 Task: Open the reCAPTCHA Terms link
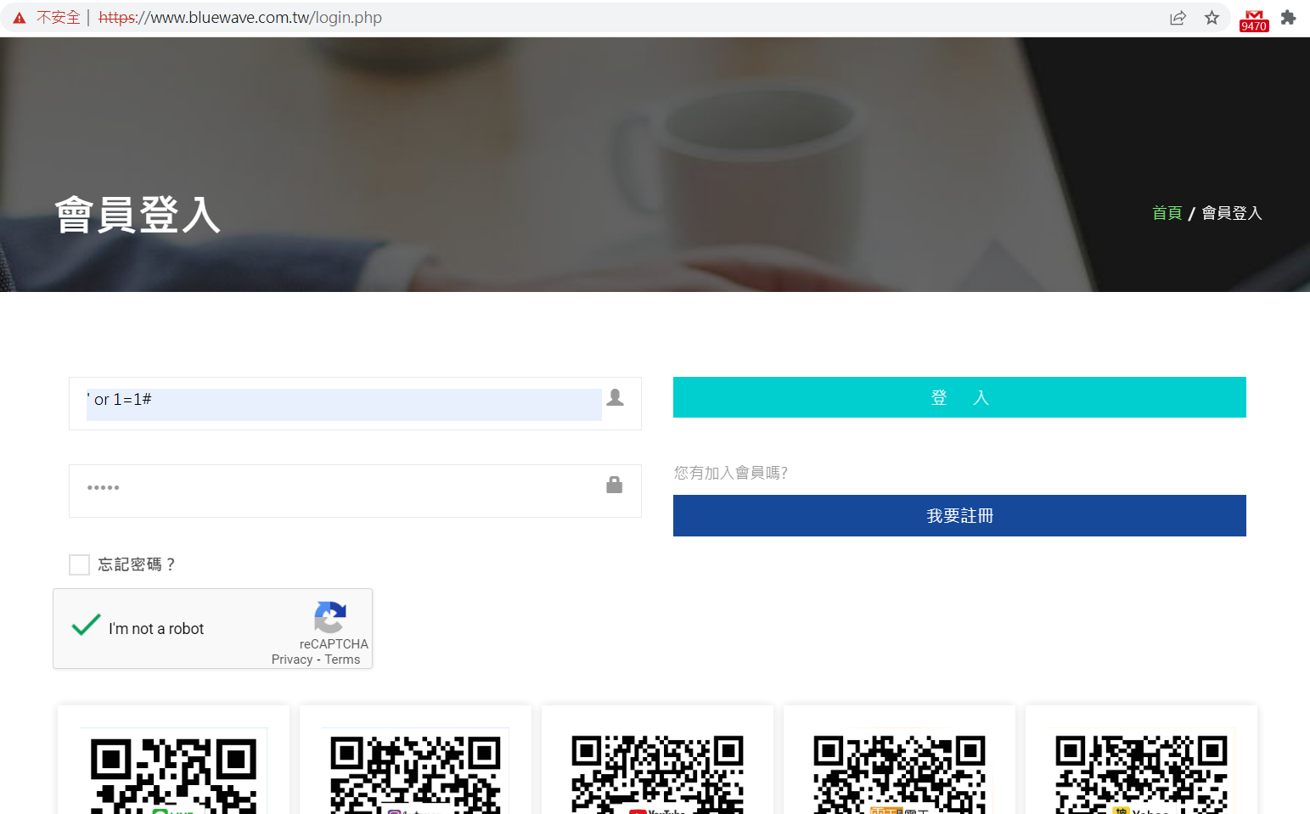pos(342,660)
